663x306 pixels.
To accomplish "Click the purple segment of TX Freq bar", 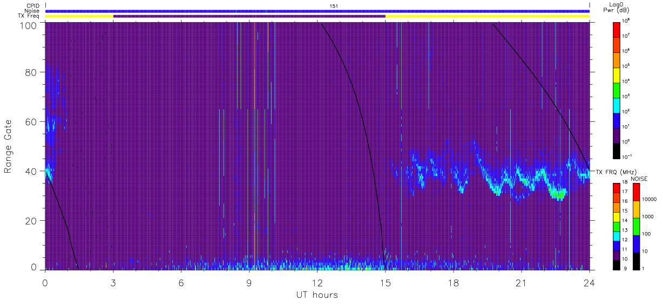I will pyautogui.click(x=249, y=16).
